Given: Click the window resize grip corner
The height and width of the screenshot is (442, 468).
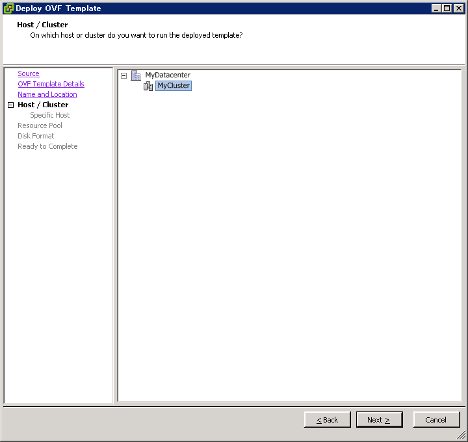Looking at the screenshot, I should pyautogui.click(x=461, y=435).
